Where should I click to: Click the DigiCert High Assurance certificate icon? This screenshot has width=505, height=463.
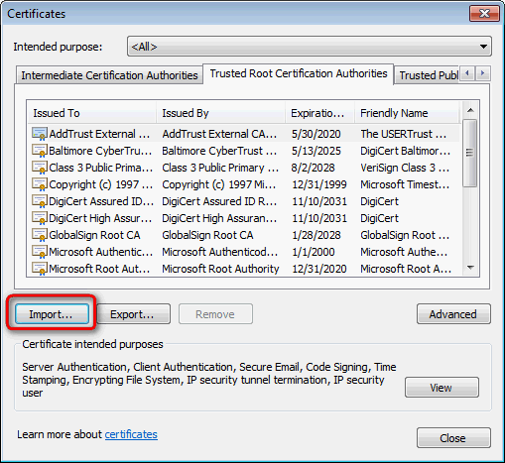coord(40,218)
